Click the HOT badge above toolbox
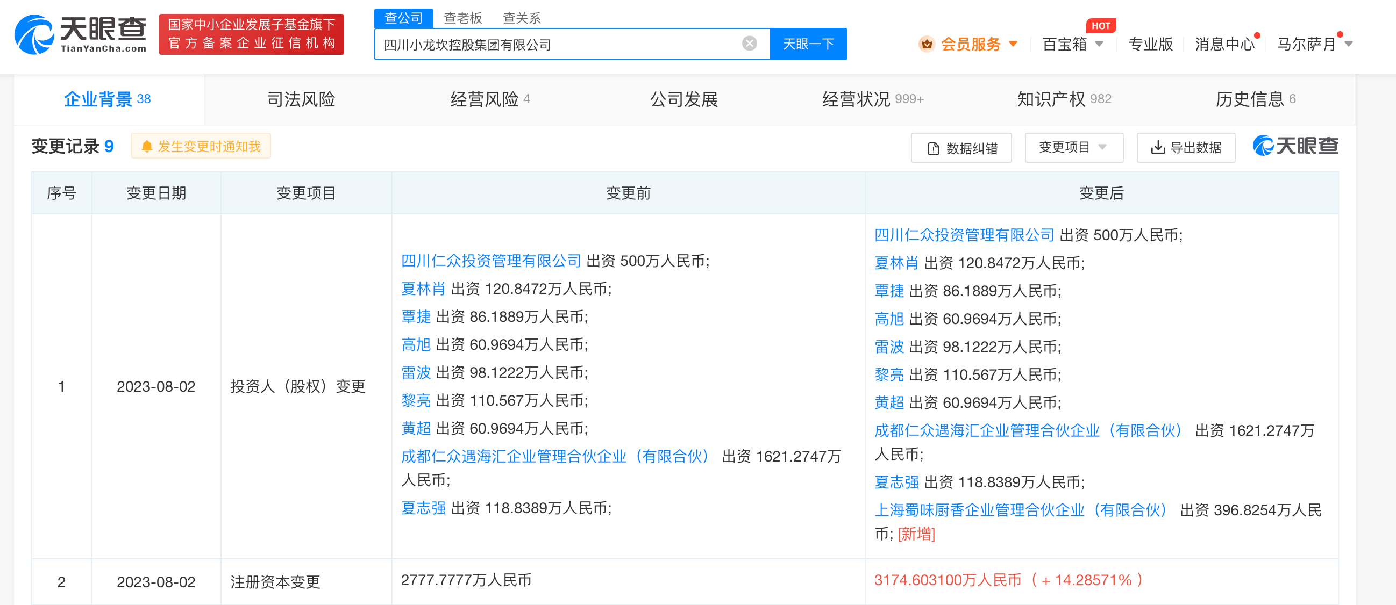This screenshot has width=1396, height=605. tap(1100, 25)
